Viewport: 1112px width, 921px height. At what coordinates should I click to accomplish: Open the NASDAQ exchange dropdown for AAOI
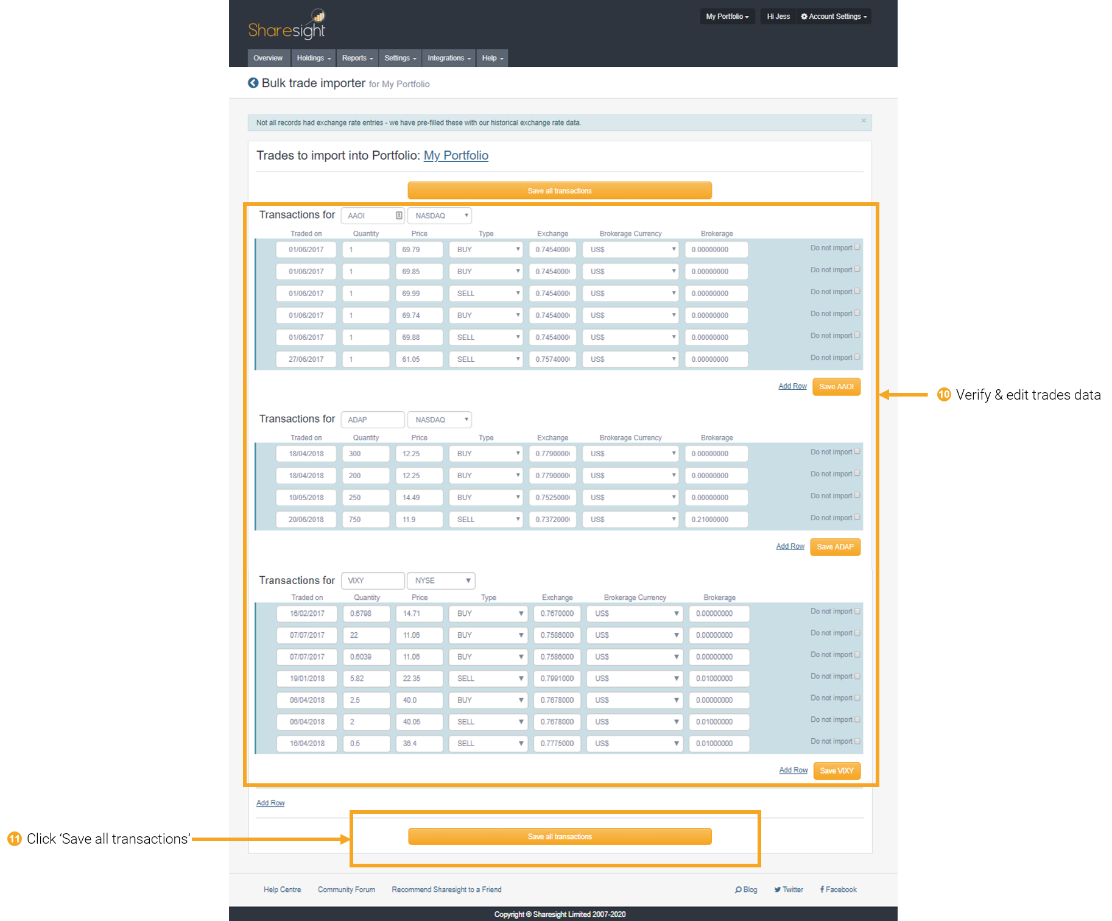coord(440,216)
